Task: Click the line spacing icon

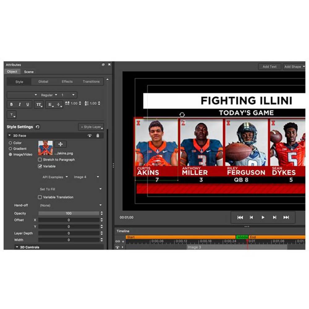Action: pos(86,103)
